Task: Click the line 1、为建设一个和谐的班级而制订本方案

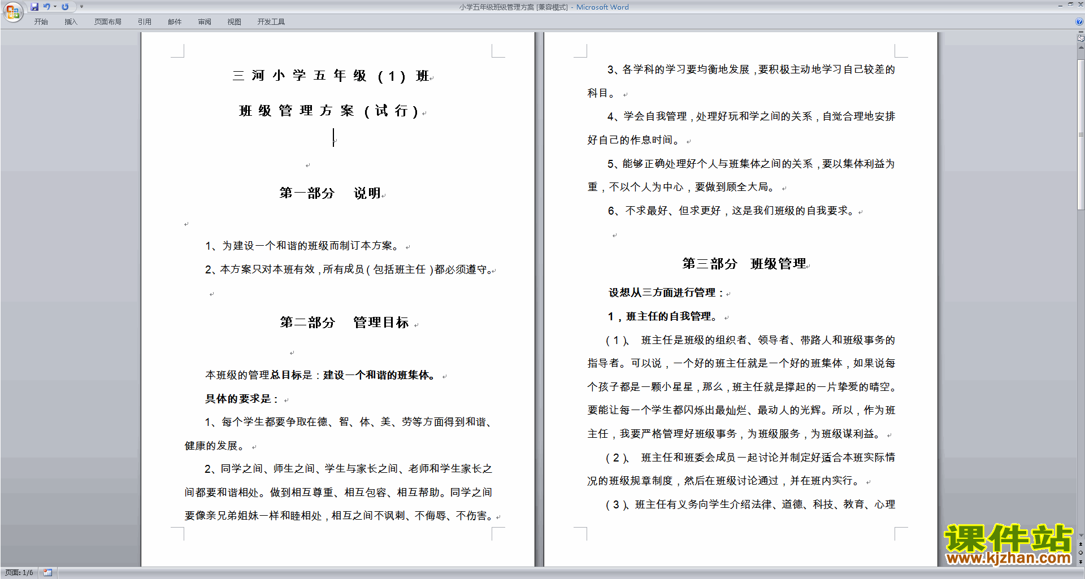Action: (303, 246)
